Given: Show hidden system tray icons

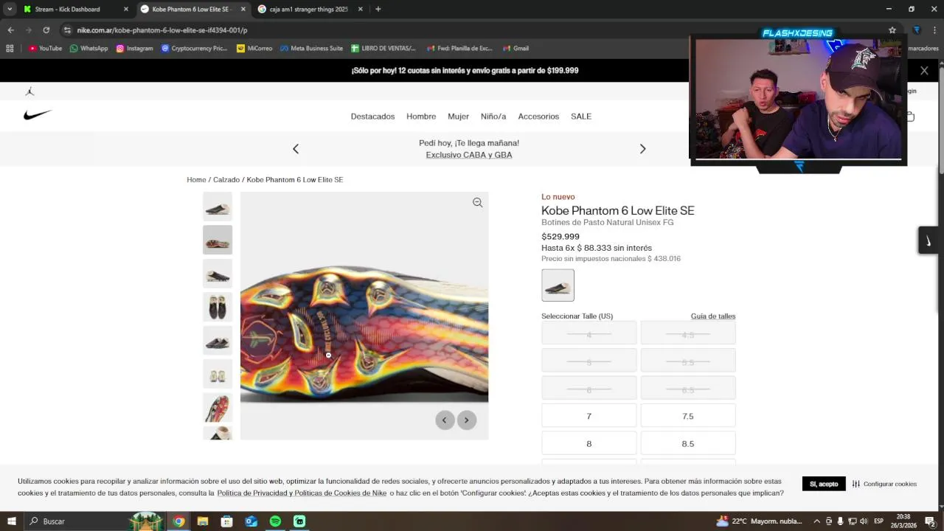Looking at the screenshot, I should click(816, 521).
